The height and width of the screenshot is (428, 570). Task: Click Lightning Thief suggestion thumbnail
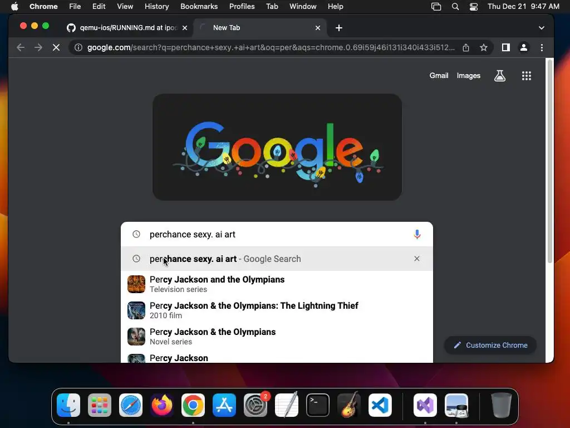[x=136, y=310]
